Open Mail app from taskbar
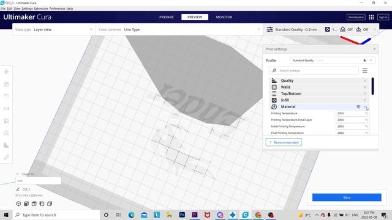The width and height of the screenshot is (392, 220). (144, 215)
